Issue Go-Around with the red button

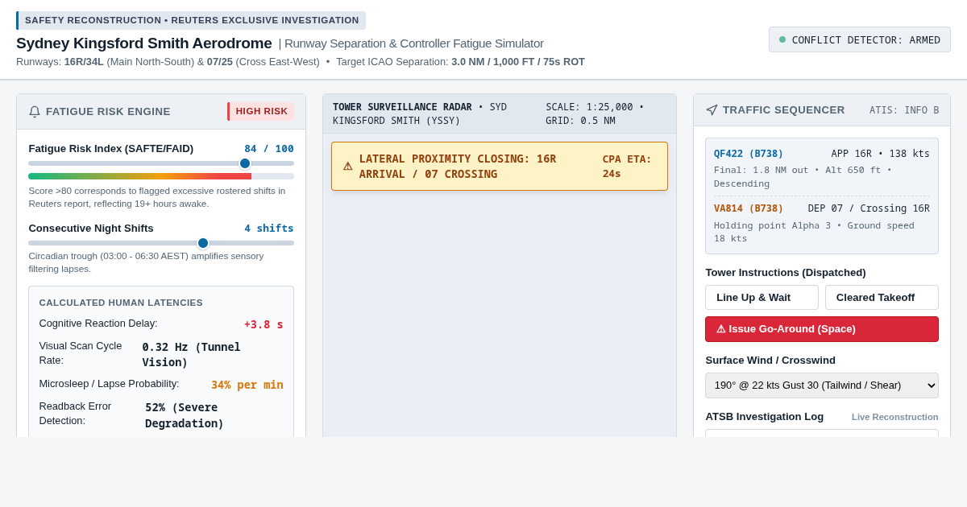[x=822, y=329]
